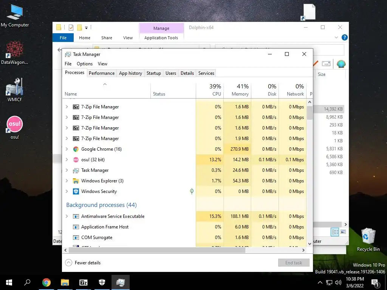
Task: Click the COM Surrogate process icon
Action: pos(76,238)
